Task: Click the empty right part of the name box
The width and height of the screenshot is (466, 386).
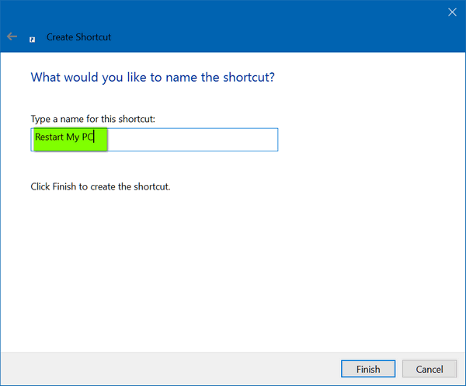Action: pyautogui.click(x=193, y=140)
